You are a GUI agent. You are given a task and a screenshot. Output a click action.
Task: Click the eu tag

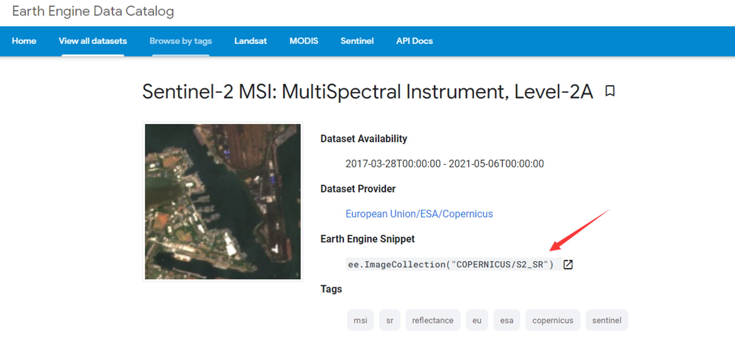tap(477, 320)
